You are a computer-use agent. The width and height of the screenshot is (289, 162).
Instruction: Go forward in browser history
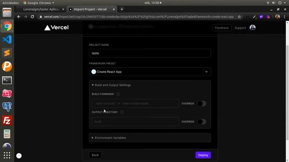pos(25,17)
